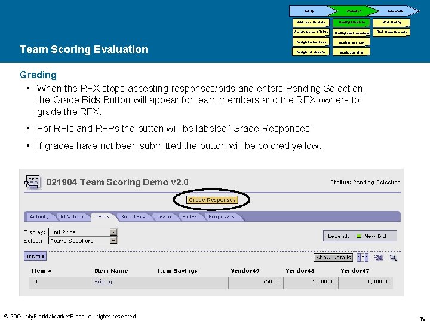Image resolution: width=430 pixels, height=322 pixels.
Task: Click the Items section header label
Action: tap(35, 256)
